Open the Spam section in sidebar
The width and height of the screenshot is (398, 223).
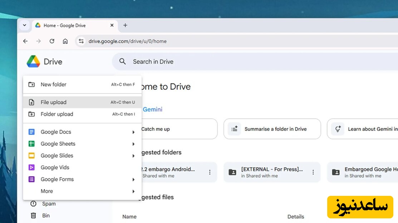tap(49, 204)
